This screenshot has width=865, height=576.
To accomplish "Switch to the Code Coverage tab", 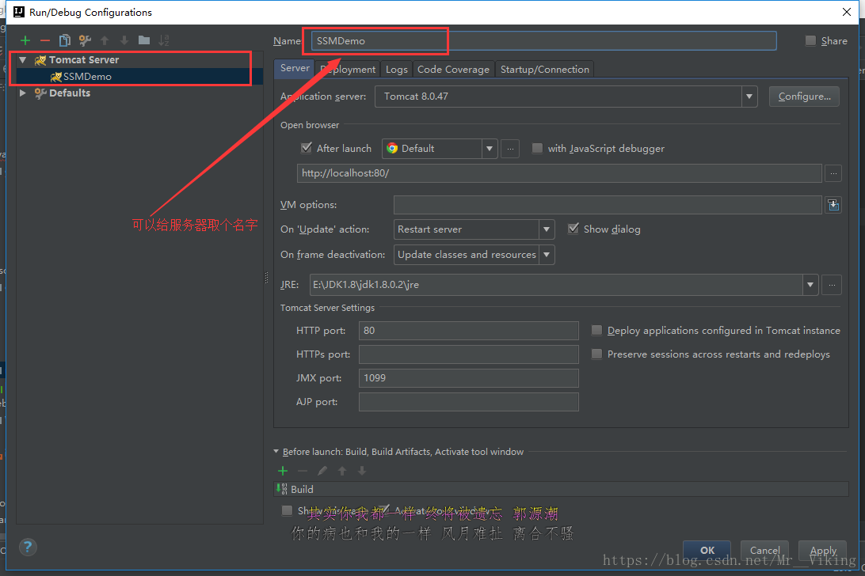I will pos(453,70).
